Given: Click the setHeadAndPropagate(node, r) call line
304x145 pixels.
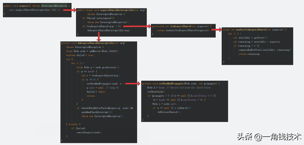Looking at the screenshot, I should pyautogui.click(x=105, y=84).
